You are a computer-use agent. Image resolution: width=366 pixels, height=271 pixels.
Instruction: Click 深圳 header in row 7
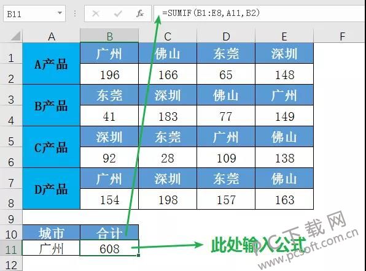(168, 178)
